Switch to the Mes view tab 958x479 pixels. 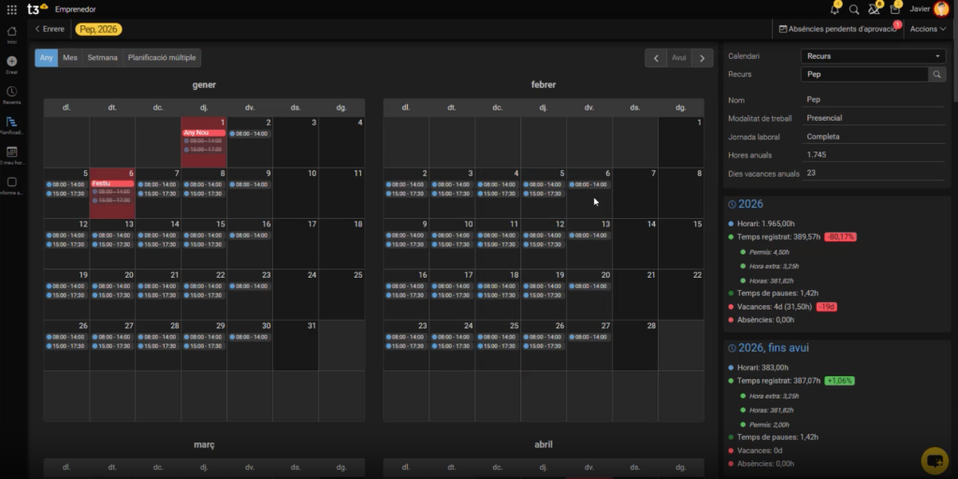(70, 58)
